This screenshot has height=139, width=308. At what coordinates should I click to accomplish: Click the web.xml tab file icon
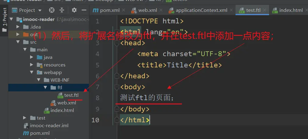[x=134, y=10]
